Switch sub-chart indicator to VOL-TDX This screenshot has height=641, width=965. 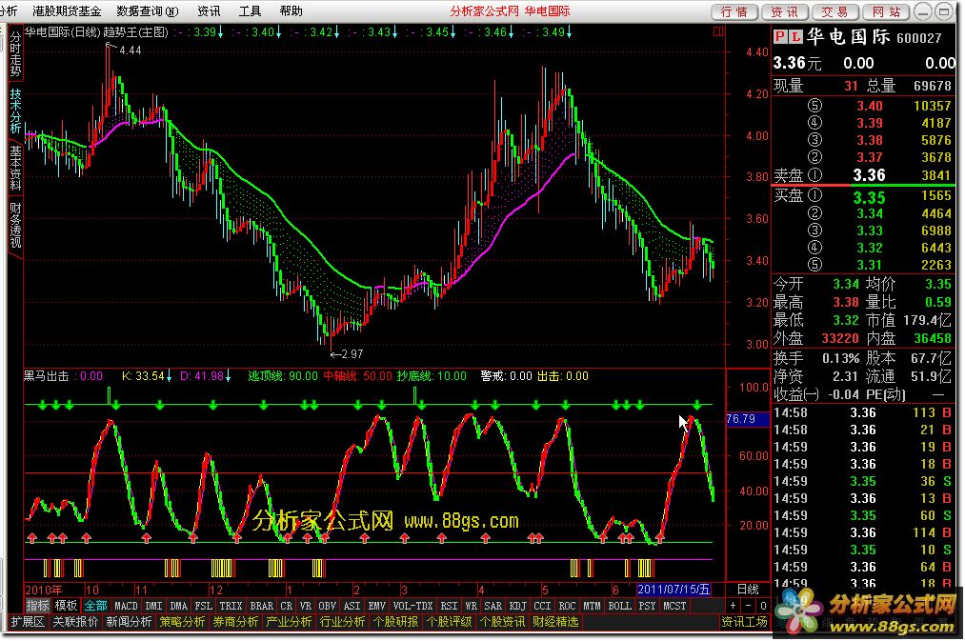pos(412,606)
